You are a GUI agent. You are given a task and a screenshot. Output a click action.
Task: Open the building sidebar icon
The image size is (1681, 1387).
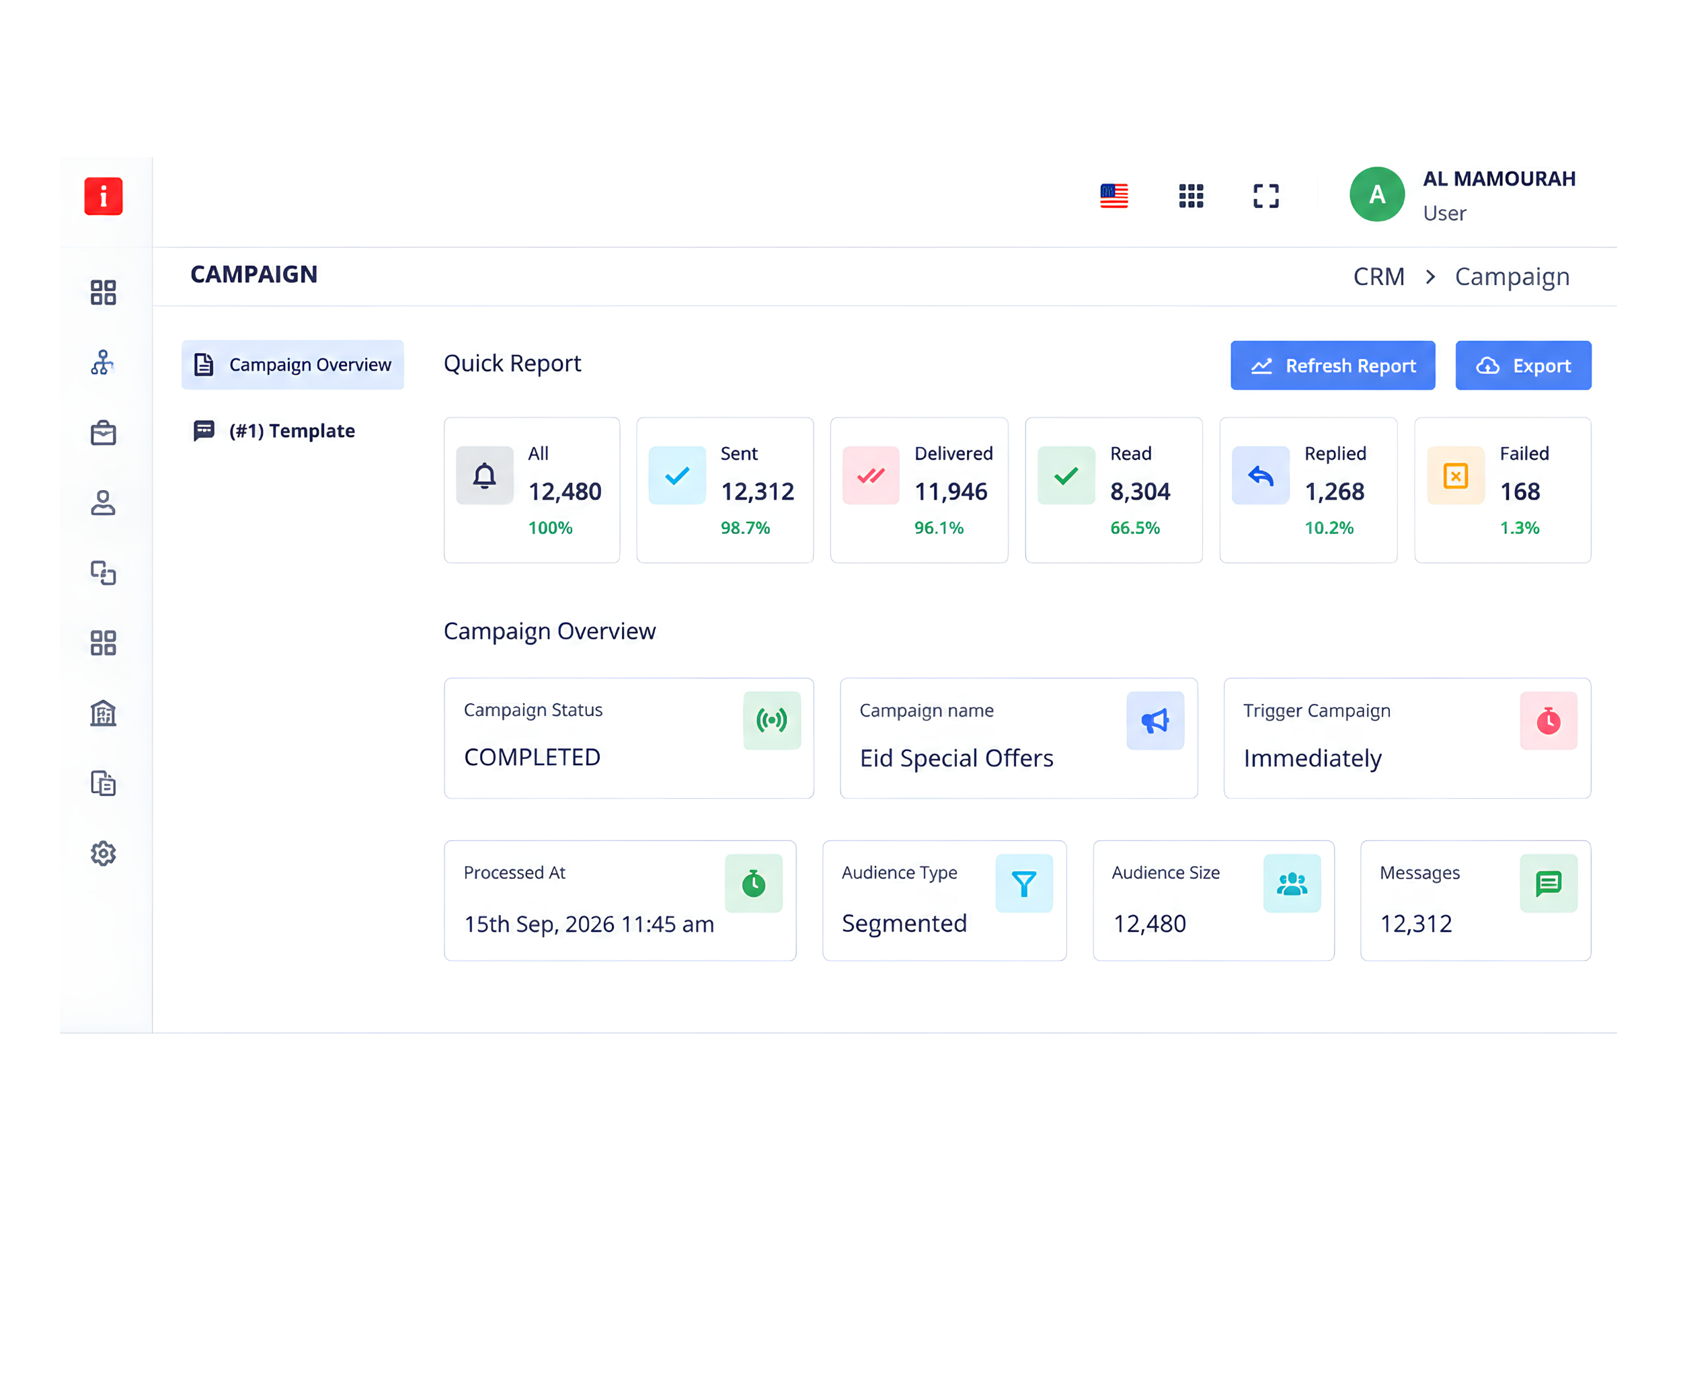coord(103,713)
